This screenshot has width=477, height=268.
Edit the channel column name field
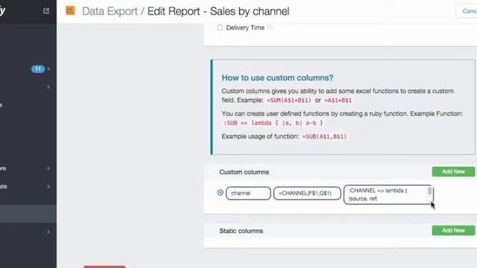coord(248,194)
